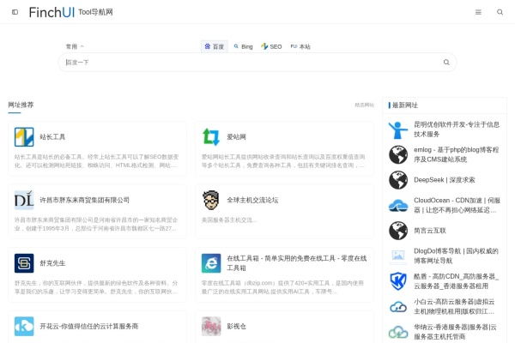Click 美国服务器主机交流 description text
The width and height of the screenshot is (515, 343).
tap(229, 220)
